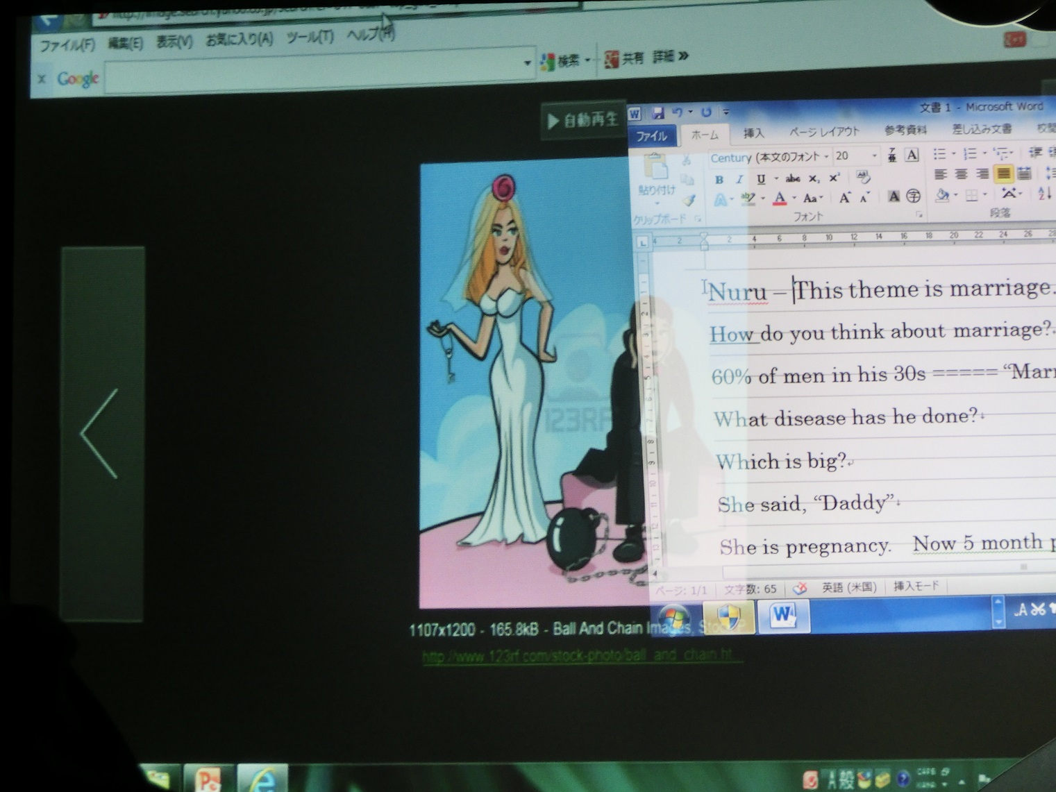Click the shield icon on the taskbar

[728, 616]
